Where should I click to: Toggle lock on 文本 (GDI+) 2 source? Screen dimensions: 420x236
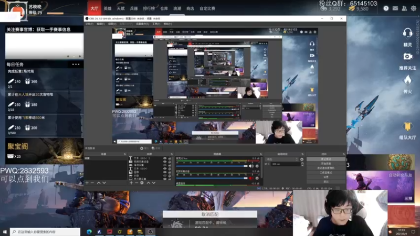[x=170, y=158]
